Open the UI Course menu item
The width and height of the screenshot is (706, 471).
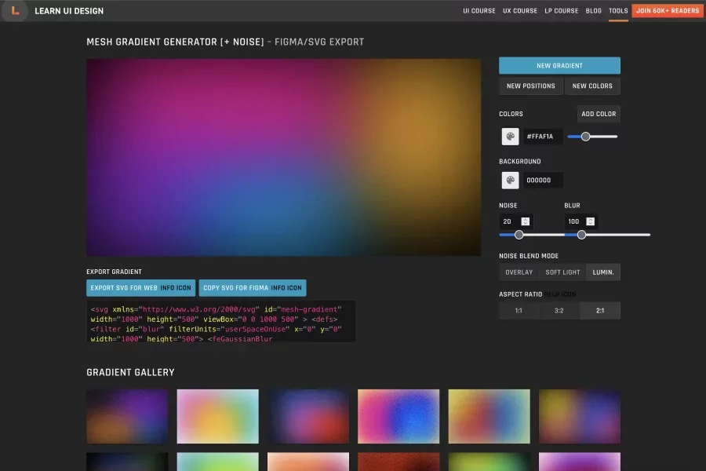point(479,11)
